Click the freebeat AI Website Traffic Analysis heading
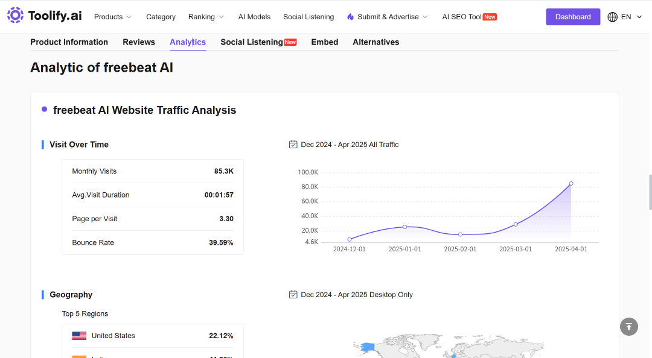652x358 pixels. point(144,110)
